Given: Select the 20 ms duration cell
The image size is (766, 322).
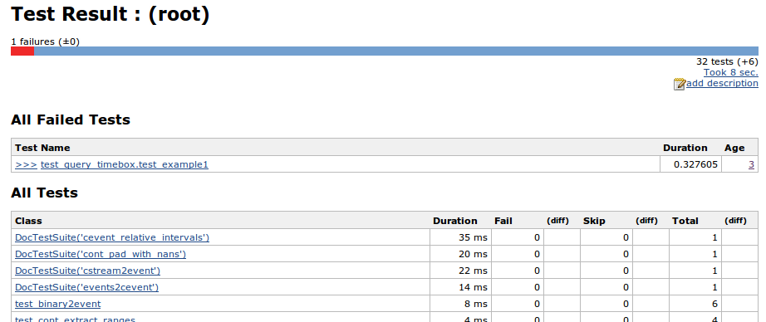Looking at the screenshot, I should 460,254.
